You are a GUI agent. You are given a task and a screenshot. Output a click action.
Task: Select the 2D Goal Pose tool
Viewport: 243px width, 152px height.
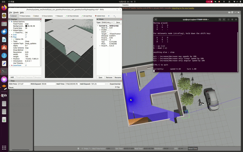87,16
